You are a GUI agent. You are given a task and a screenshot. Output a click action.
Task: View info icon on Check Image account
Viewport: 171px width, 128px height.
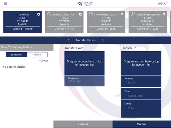point(91,14)
